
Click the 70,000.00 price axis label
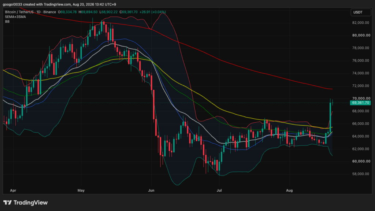coord(361,98)
